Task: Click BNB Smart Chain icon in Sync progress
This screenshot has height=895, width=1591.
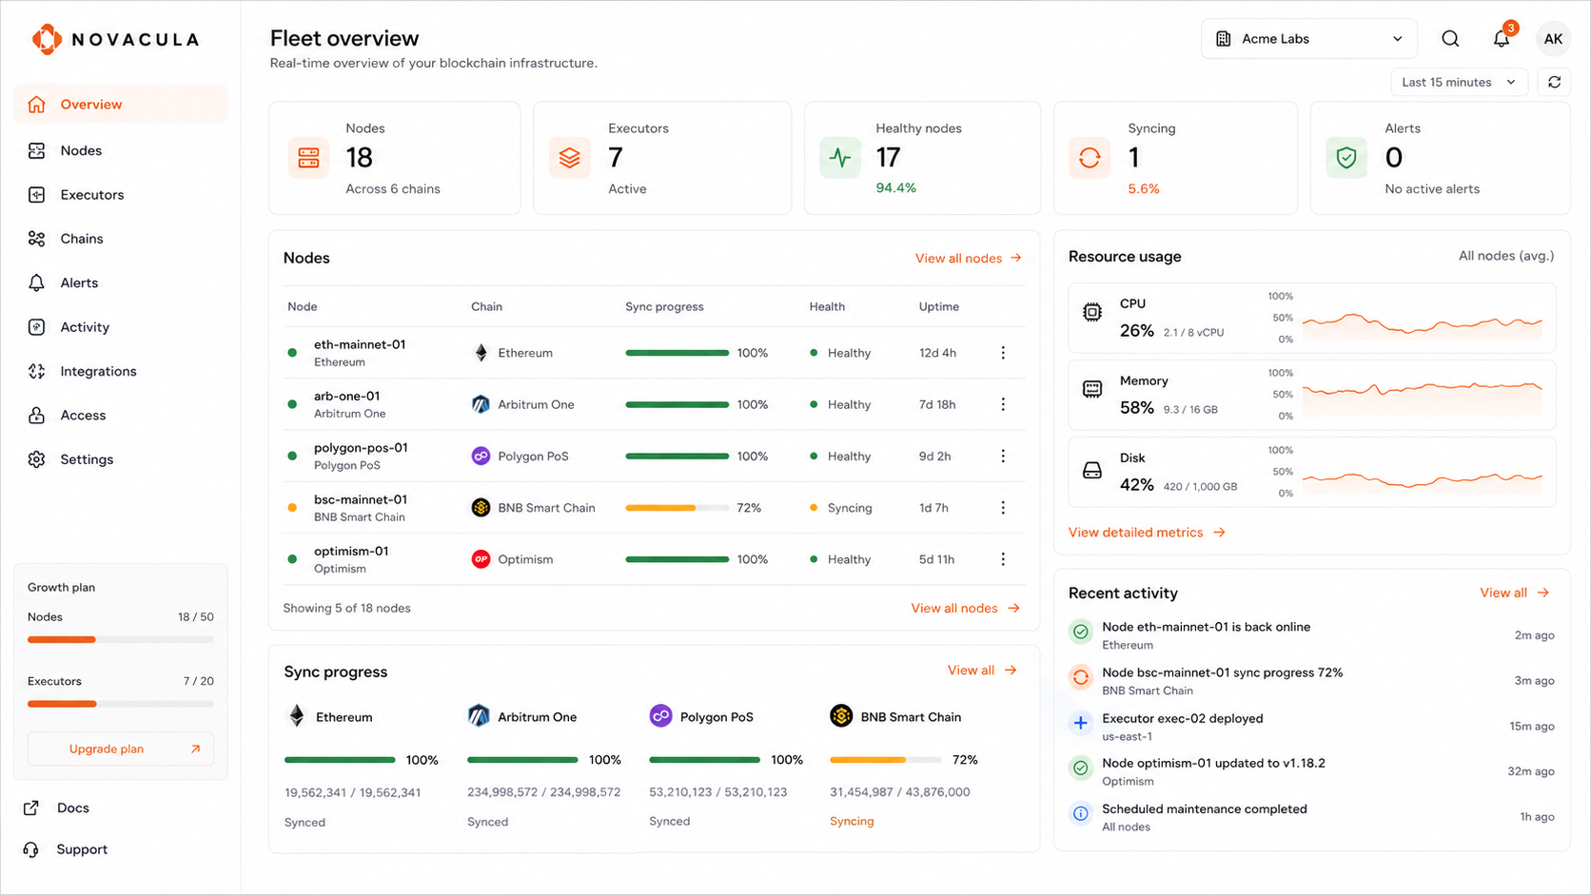Action: coord(841,716)
